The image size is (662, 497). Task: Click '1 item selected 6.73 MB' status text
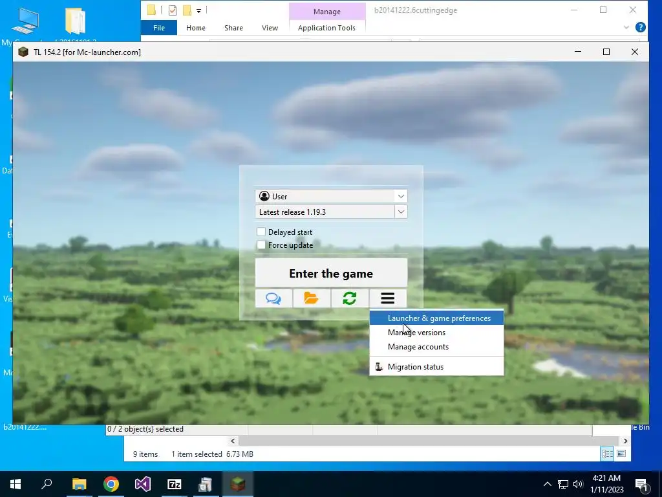212,454
